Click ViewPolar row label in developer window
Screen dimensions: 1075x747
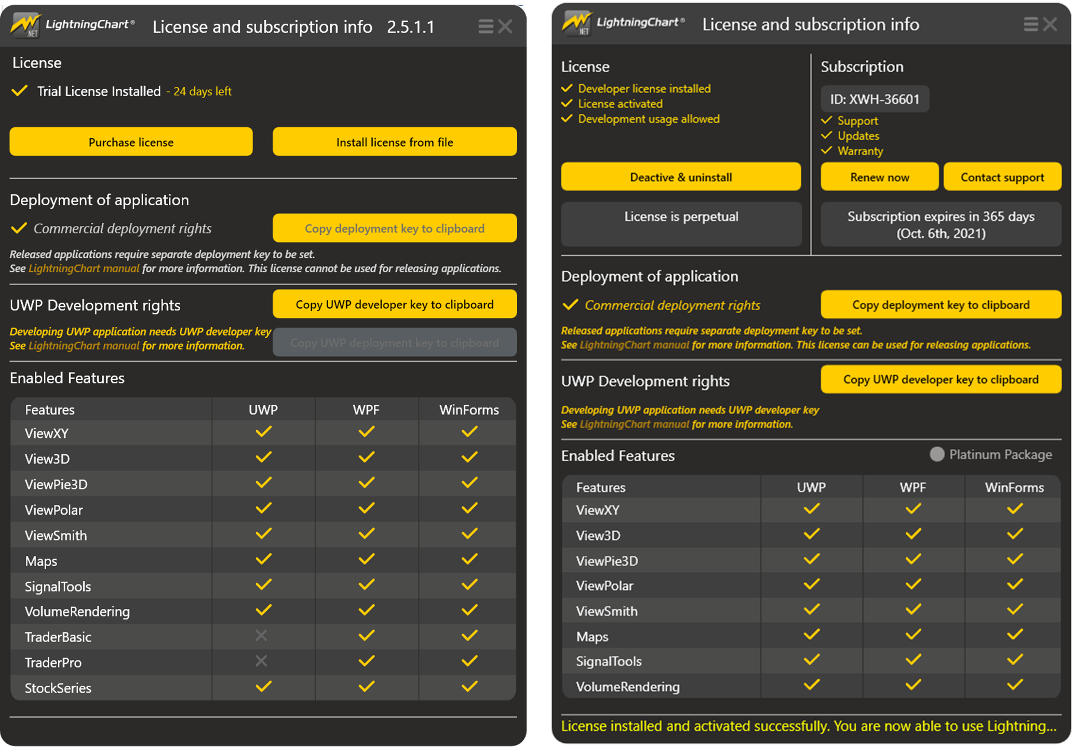604,585
